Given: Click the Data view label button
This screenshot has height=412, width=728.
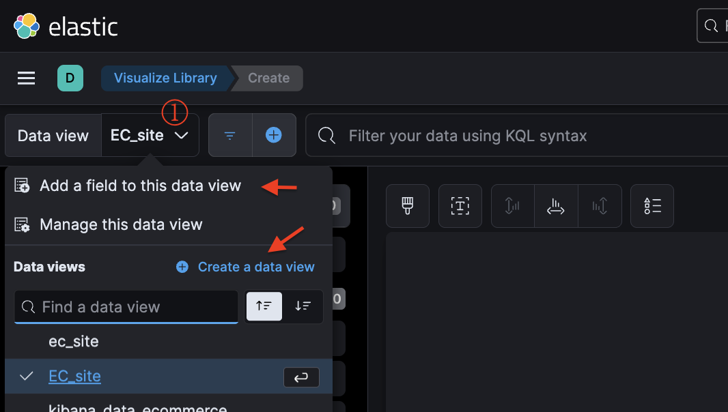Looking at the screenshot, I should 53,136.
